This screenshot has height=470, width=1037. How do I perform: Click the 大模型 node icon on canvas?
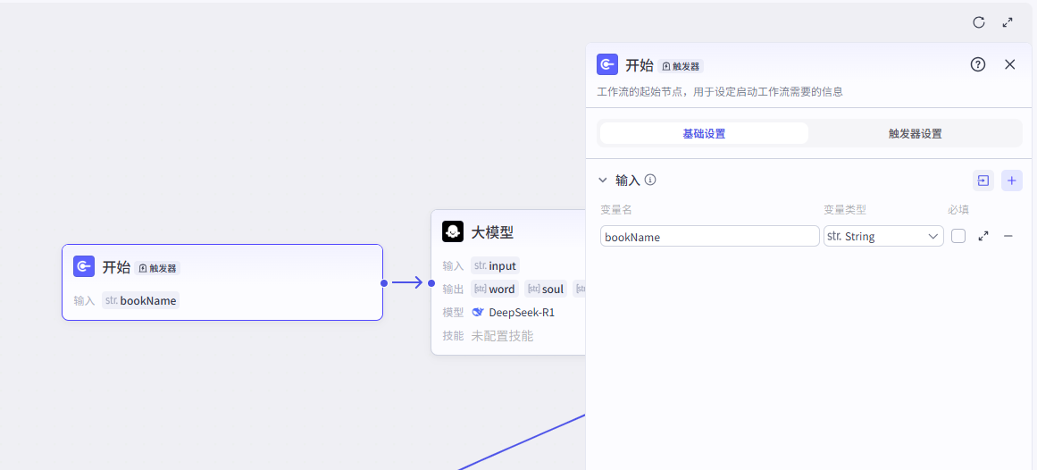tap(453, 232)
